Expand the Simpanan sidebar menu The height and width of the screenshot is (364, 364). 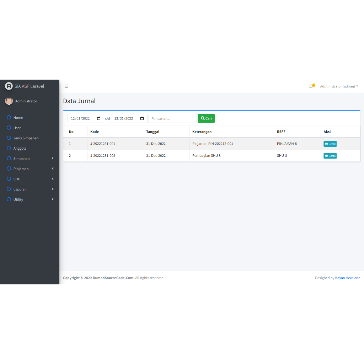click(x=30, y=159)
